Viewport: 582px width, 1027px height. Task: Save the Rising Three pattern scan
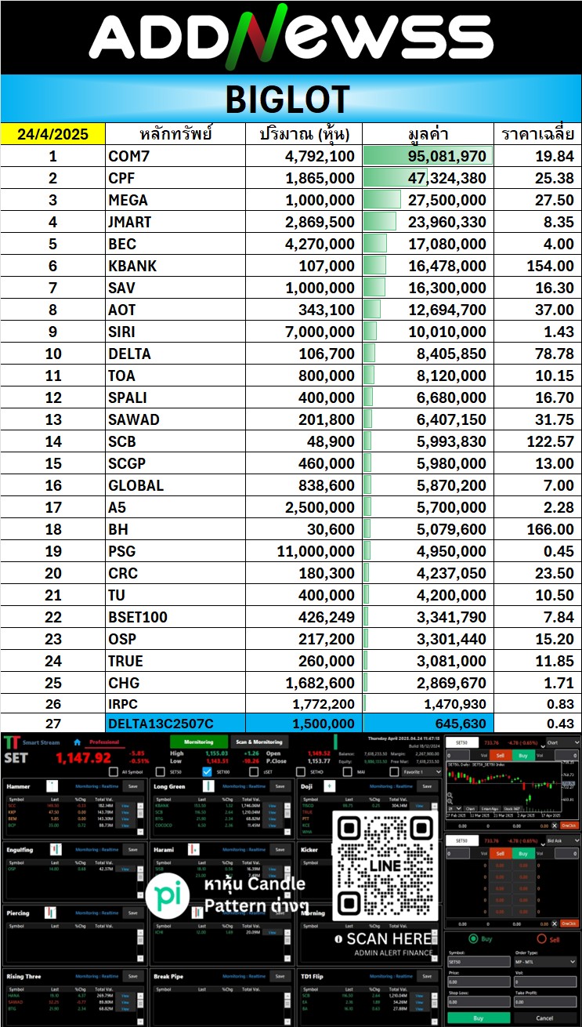click(x=132, y=976)
